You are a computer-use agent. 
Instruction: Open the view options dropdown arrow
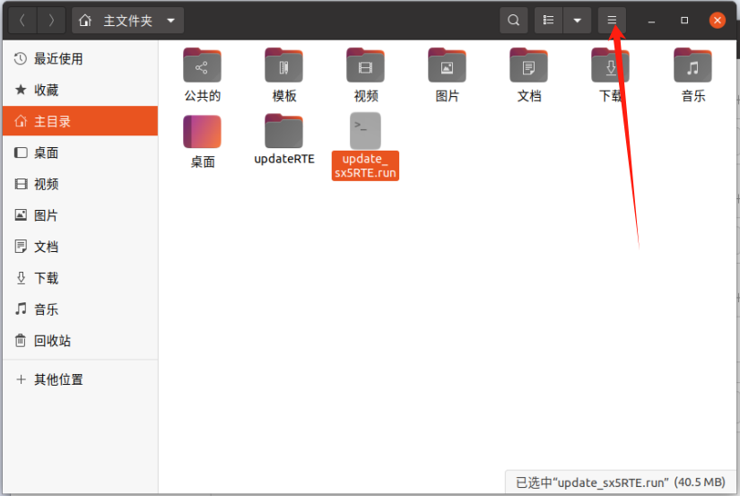pos(577,21)
